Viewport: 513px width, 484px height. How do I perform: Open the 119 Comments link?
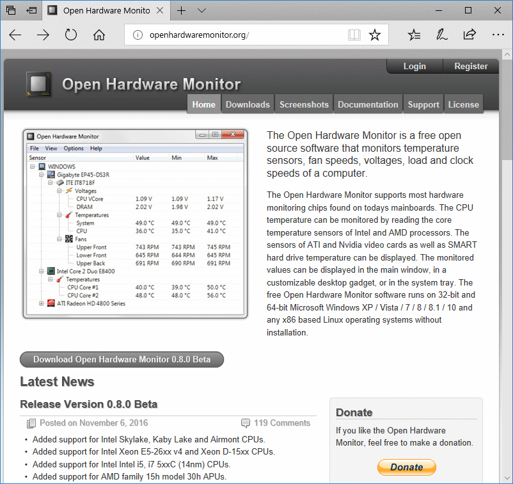pos(282,423)
